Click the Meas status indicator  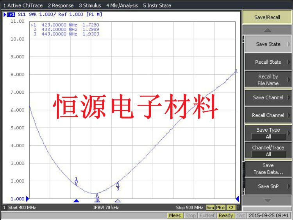pyautogui.click(x=175, y=216)
